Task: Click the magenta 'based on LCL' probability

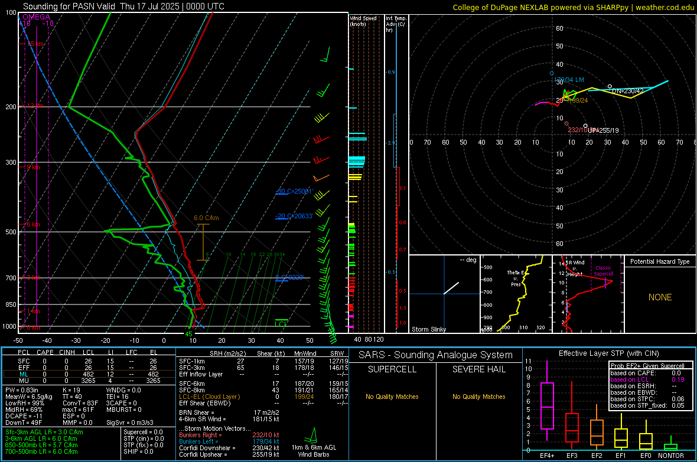Action: pyautogui.click(x=647, y=380)
